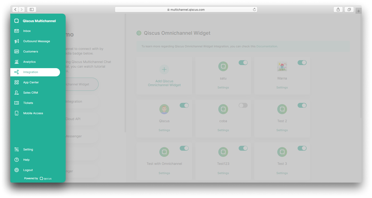Click the App Center grid icon
Image resolution: width=372 pixels, height=198 pixels.
16,82
